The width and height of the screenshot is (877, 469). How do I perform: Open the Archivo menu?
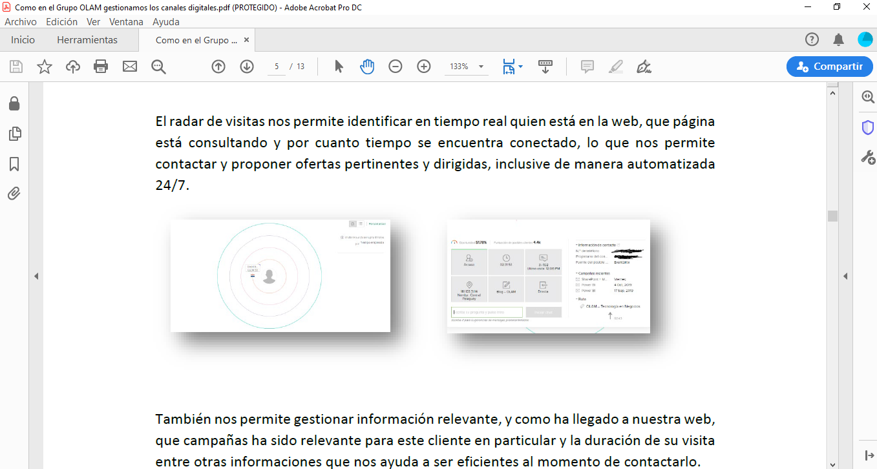[21, 21]
